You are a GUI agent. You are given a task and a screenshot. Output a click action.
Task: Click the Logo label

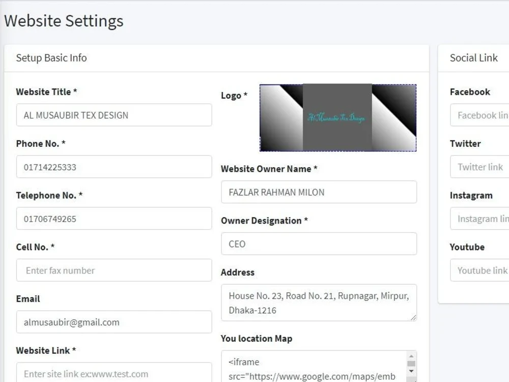pyautogui.click(x=234, y=96)
